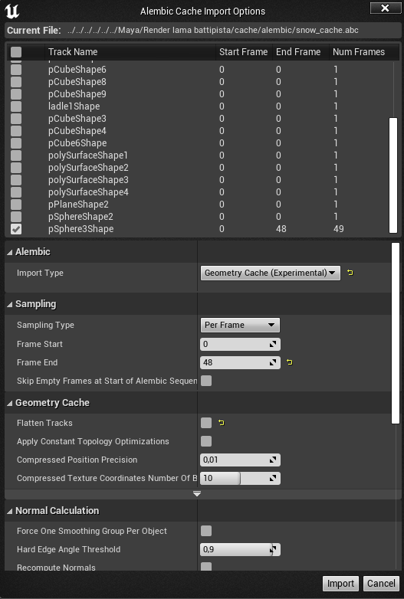The width and height of the screenshot is (404, 599).
Task: Check the pPlaneShape2 track checkbox
Action: pos(16,205)
